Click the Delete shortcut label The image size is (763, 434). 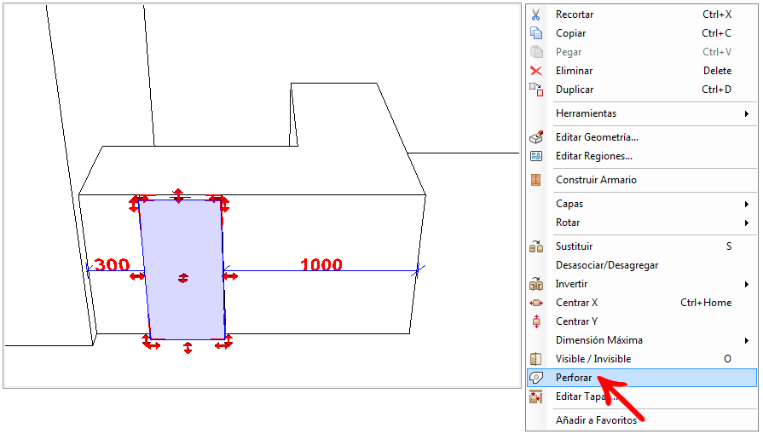pos(717,71)
